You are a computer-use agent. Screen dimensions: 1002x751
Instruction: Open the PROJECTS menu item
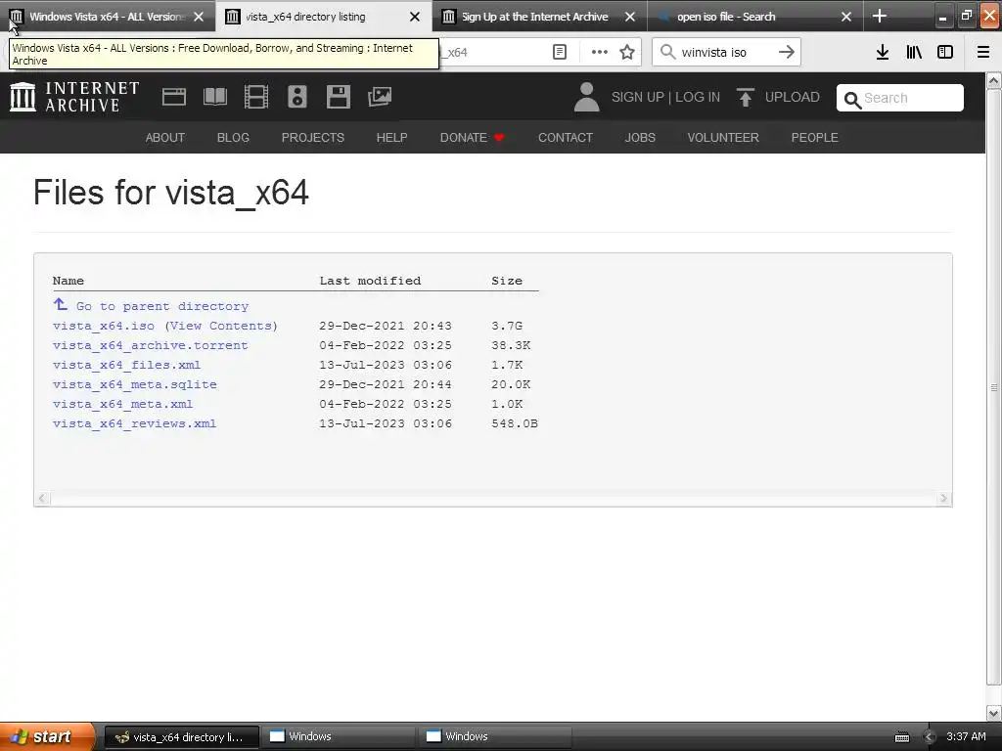[x=312, y=137]
